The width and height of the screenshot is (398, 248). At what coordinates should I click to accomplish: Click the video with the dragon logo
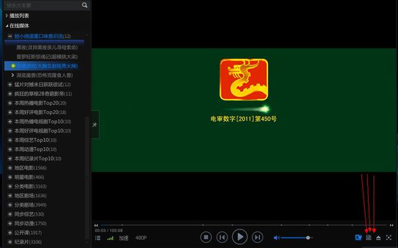(244, 110)
